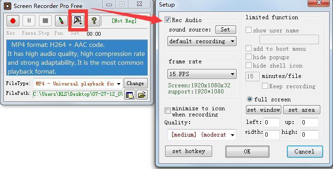Select the full screen radio button

[250, 99]
